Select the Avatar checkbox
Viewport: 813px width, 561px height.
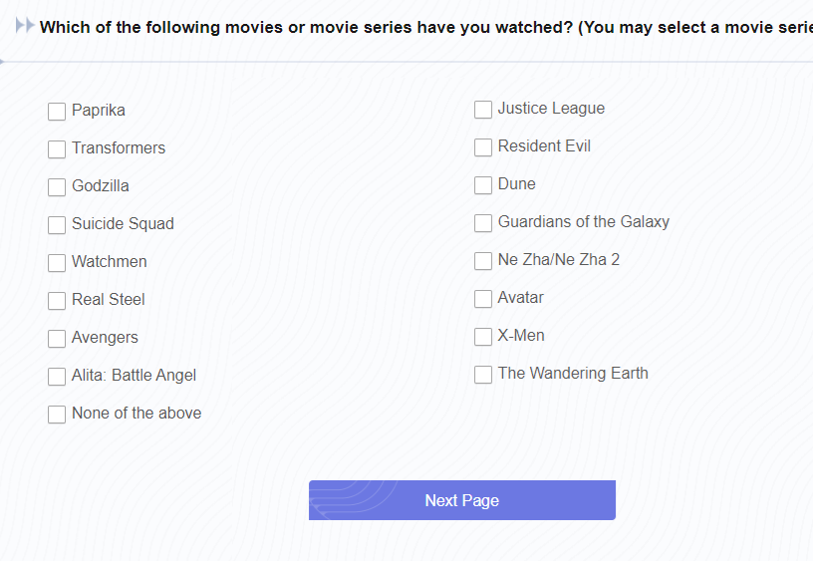click(482, 299)
